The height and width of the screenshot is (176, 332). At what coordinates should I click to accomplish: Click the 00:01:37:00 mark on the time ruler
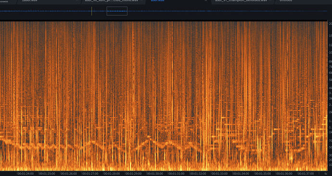point(306,174)
